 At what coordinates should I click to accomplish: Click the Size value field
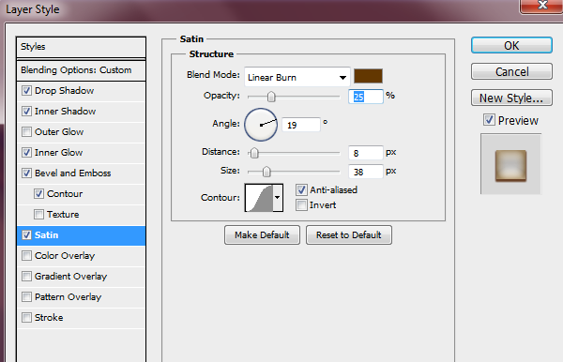[x=366, y=172]
